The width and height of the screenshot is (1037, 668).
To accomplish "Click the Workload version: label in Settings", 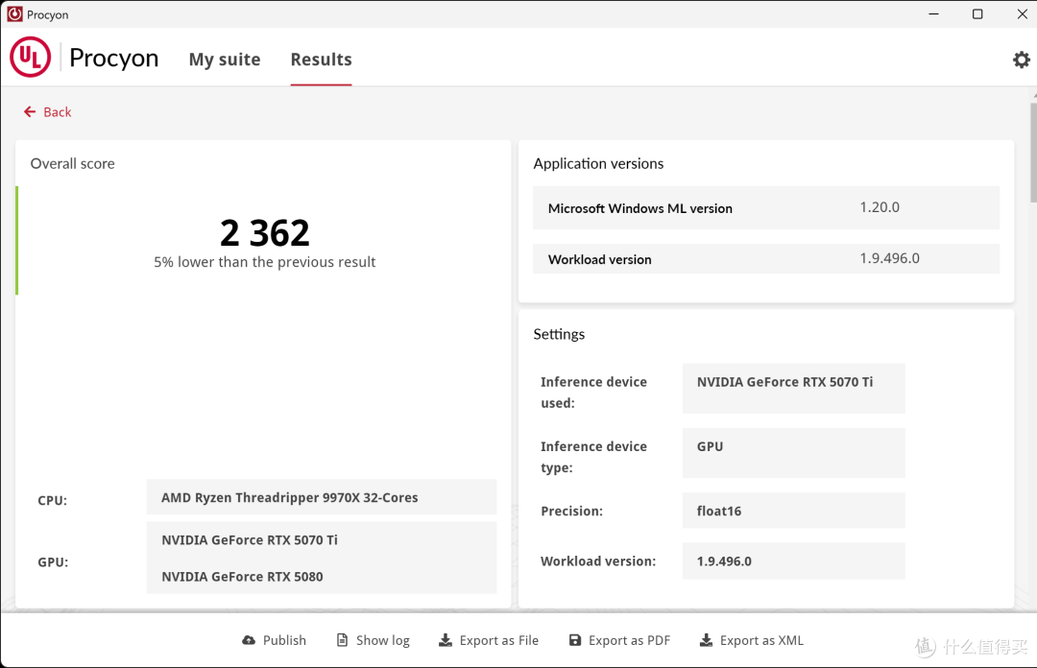I will coord(598,561).
